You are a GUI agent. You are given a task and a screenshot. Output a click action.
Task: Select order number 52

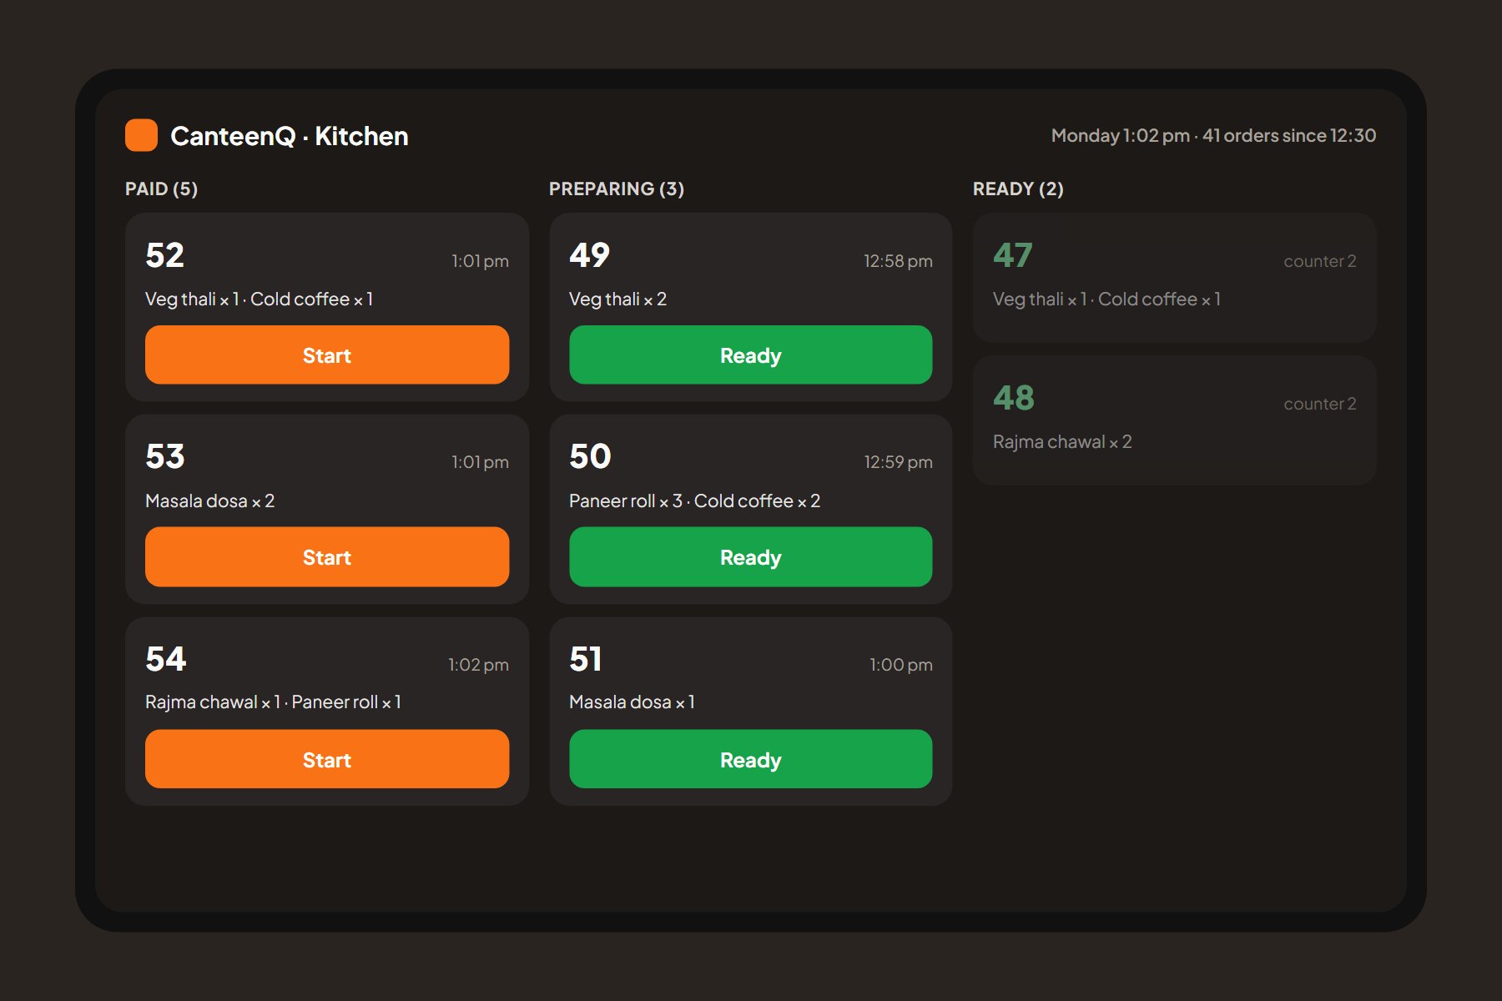click(164, 255)
